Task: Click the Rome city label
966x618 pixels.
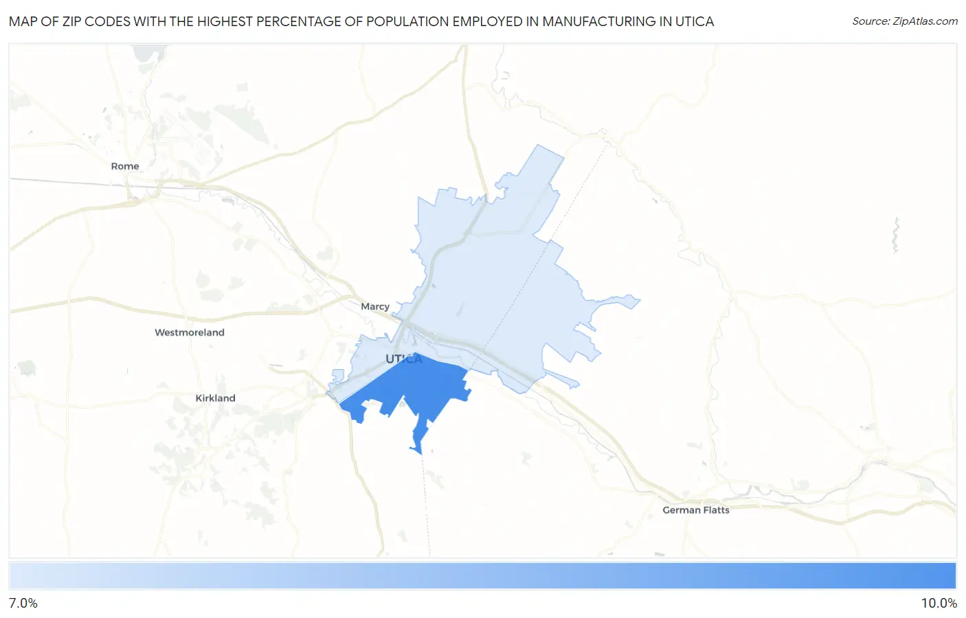Action: pyautogui.click(x=125, y=166)
